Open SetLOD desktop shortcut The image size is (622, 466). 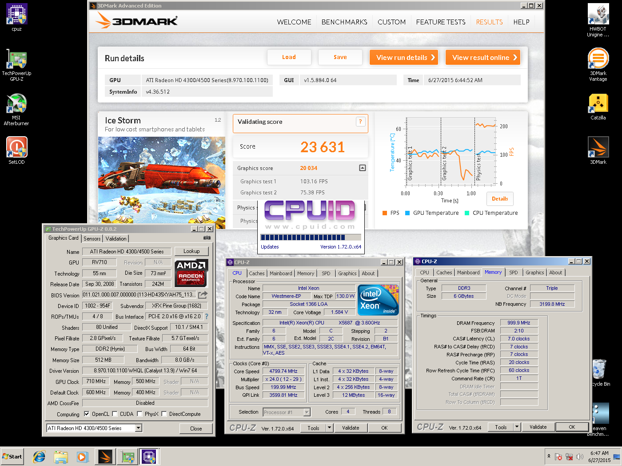coord(16,150)
